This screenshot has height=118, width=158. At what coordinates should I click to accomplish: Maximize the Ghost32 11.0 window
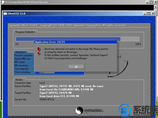(x=149, y=13)
